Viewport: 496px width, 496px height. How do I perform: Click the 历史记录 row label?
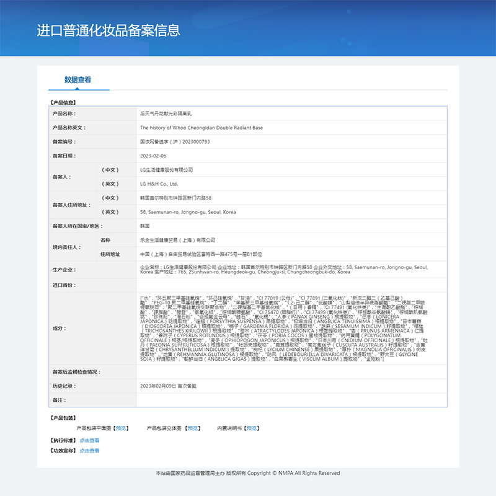(64, 386)
